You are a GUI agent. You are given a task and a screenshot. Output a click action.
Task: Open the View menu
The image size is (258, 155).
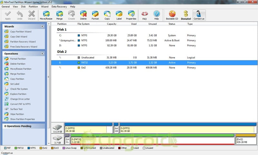tap(15, 6)
